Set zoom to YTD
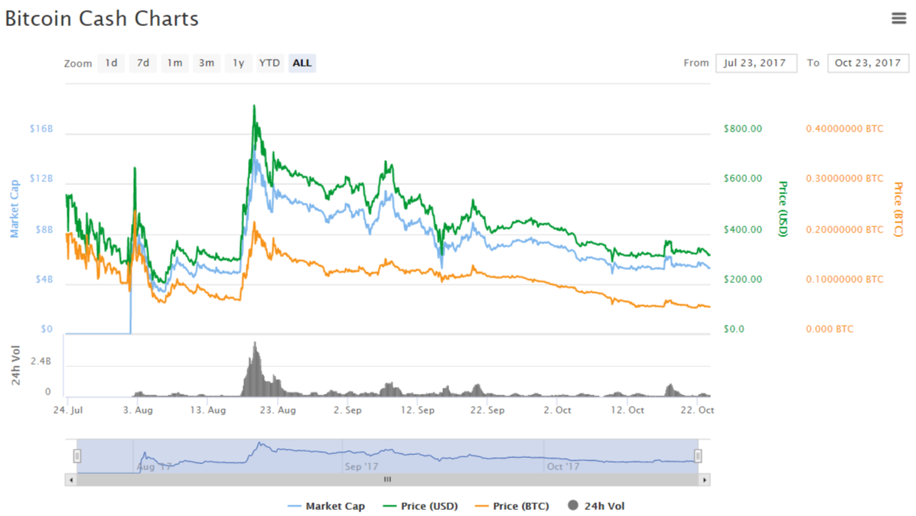The image size is (916, 516). click(269, 63)
